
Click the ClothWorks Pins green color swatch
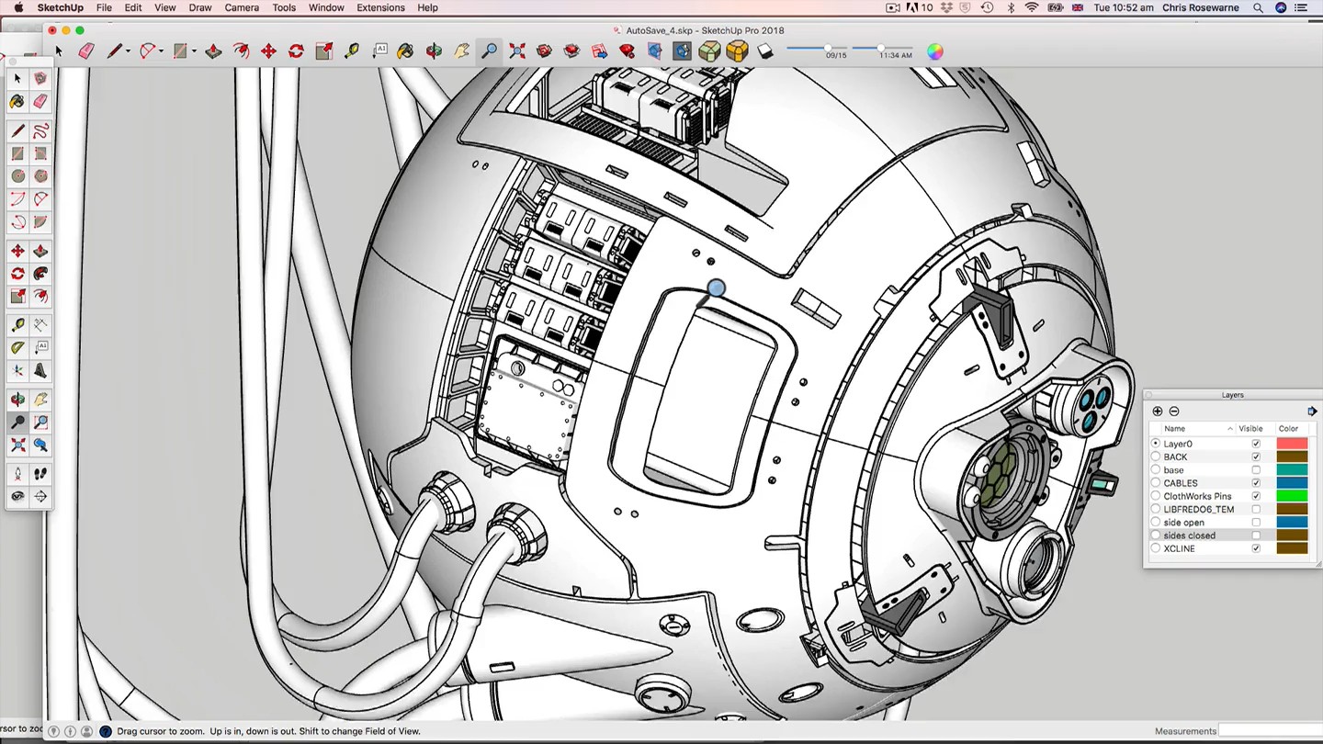(x=1291, y=496)
